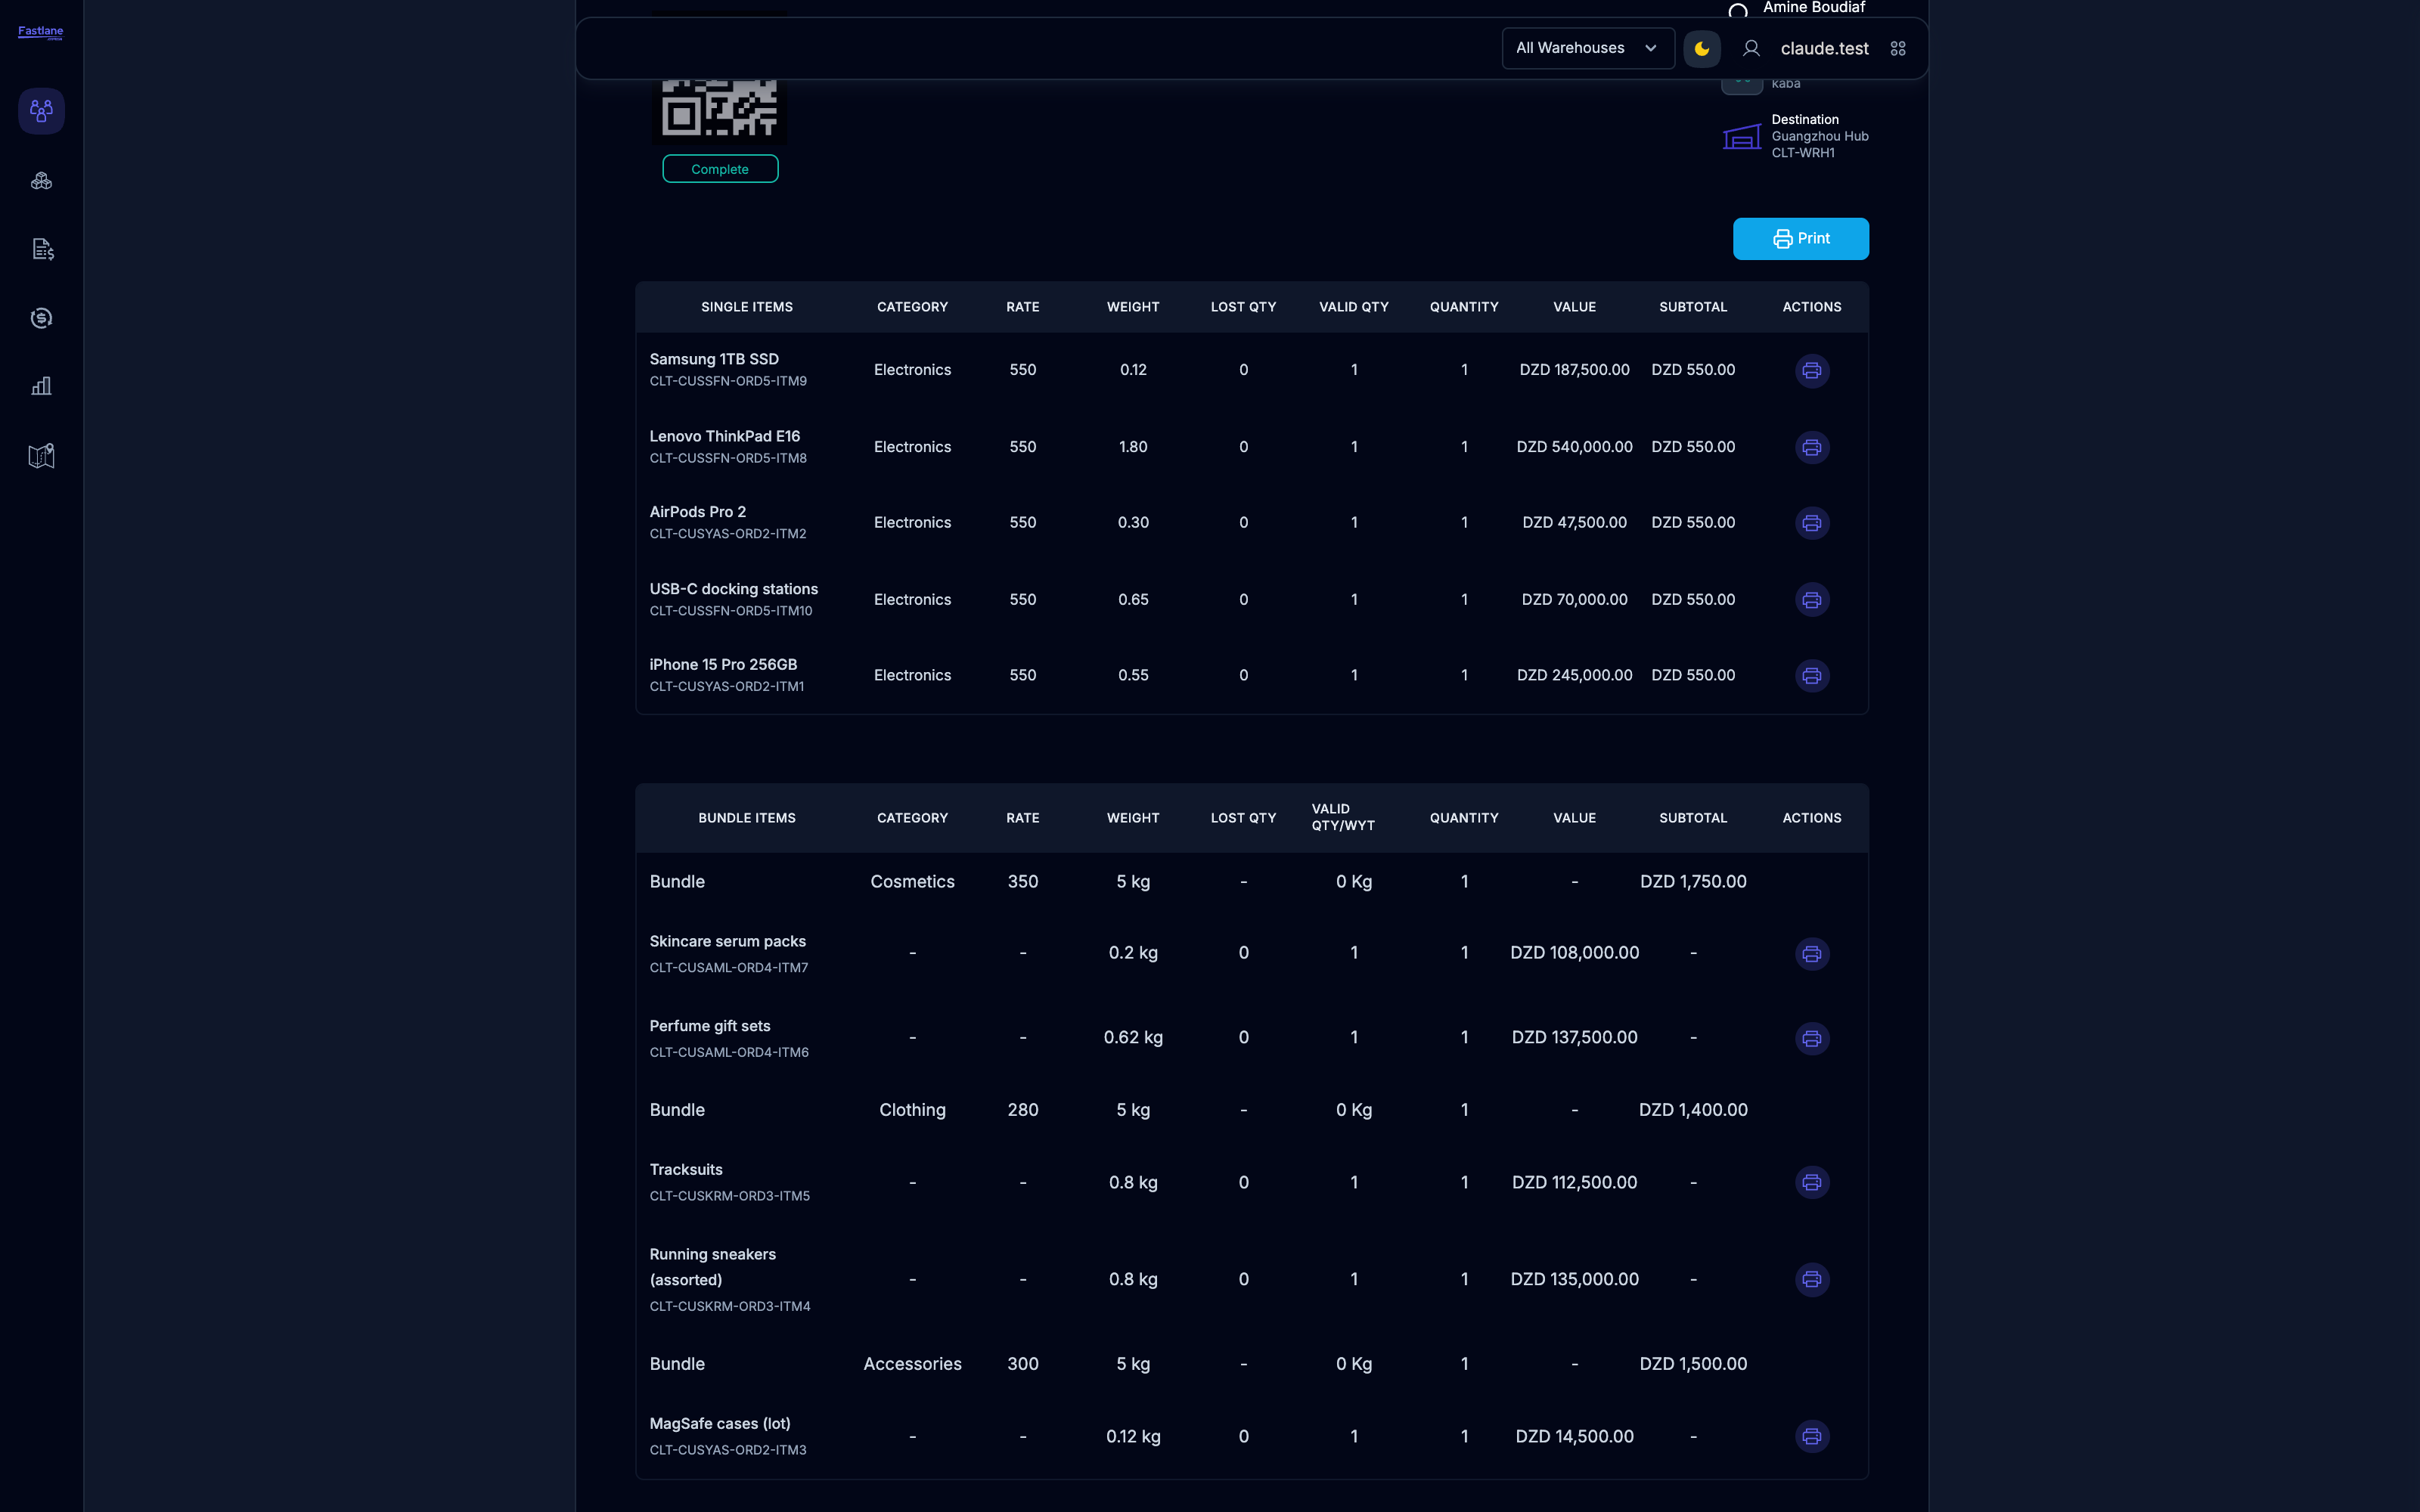Click 1.80 weight for ThinkPad
The image size is (2420, 1512).
click(1132, 447)
